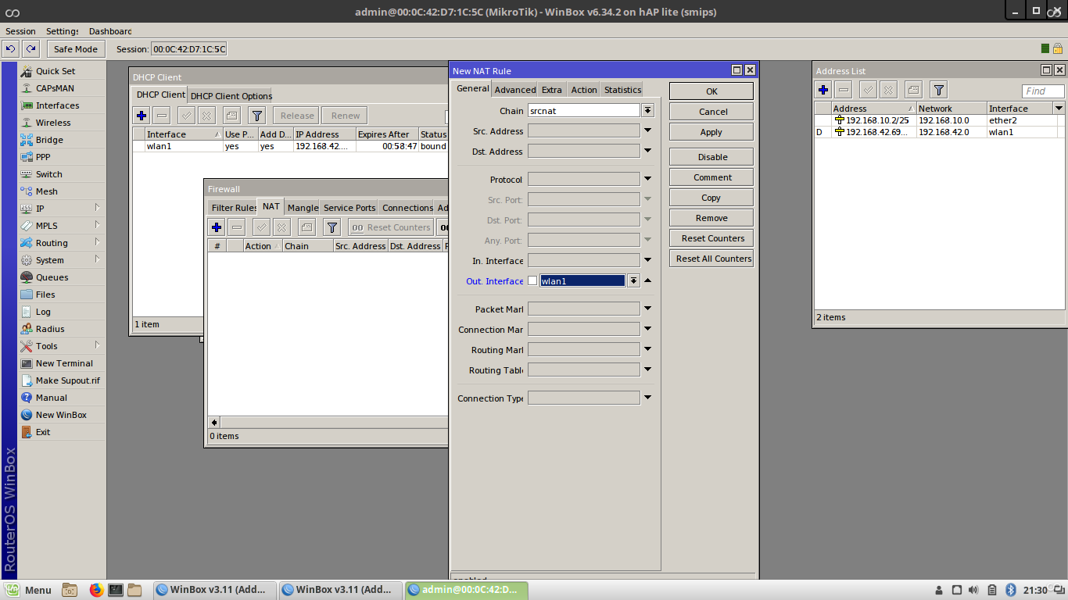Click Renew in DHCP Client
1068x600 pixels.
click(345, 116)
